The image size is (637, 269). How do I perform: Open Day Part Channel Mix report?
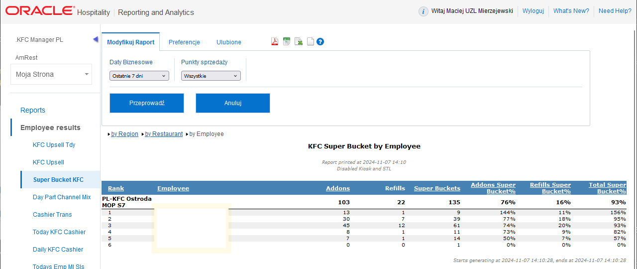pyautogui.click(x=62, y=197)
